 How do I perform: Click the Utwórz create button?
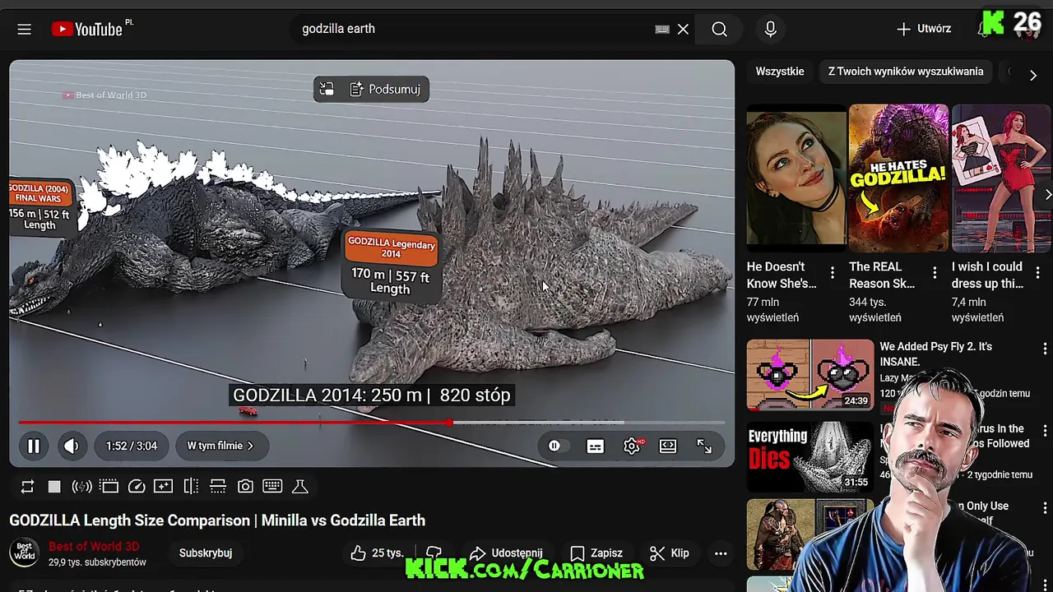(924, 29)
